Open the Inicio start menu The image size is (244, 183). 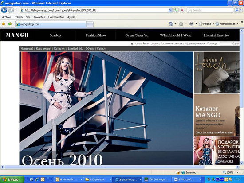(x=12, y=179)
